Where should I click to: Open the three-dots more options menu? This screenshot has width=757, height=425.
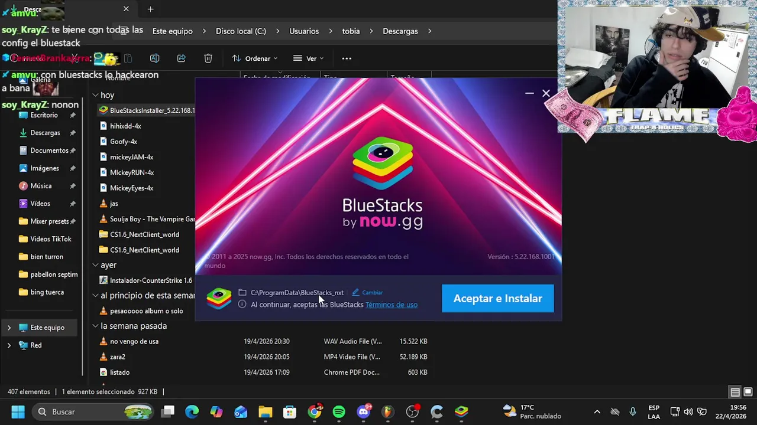click(347, 58)
